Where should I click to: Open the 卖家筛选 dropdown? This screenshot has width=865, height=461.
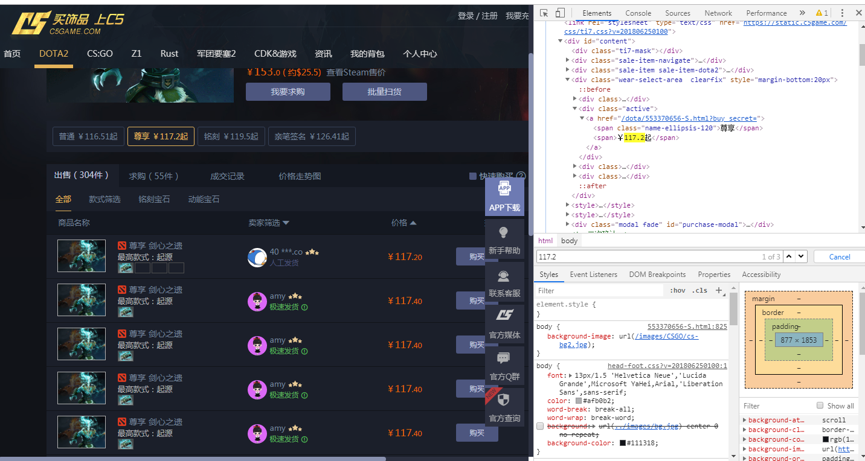[x=269, y=223]
